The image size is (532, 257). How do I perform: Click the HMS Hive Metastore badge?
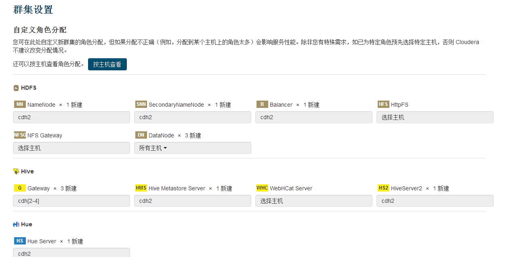[x=141, y=188]
